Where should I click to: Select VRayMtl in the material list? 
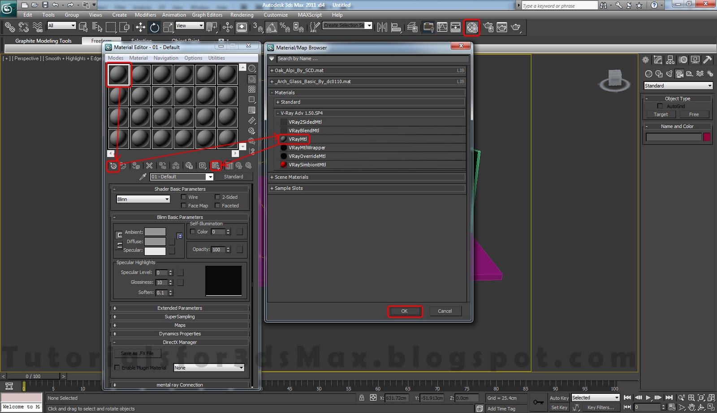(298, 139)
